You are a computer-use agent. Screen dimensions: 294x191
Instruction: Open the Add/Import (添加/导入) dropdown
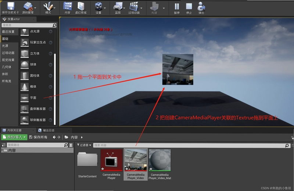pyautogui.click(x=14, y=137)
